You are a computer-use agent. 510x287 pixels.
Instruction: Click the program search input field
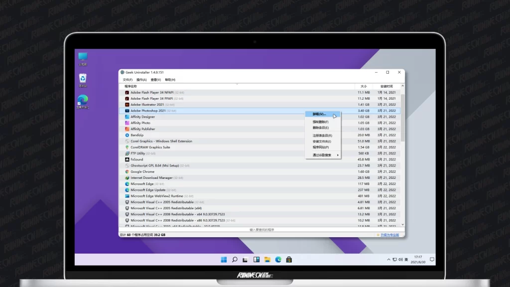click(x=261, y=230)
